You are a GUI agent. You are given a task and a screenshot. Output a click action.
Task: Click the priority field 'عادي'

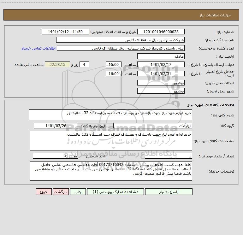click(x=161, y=56)
